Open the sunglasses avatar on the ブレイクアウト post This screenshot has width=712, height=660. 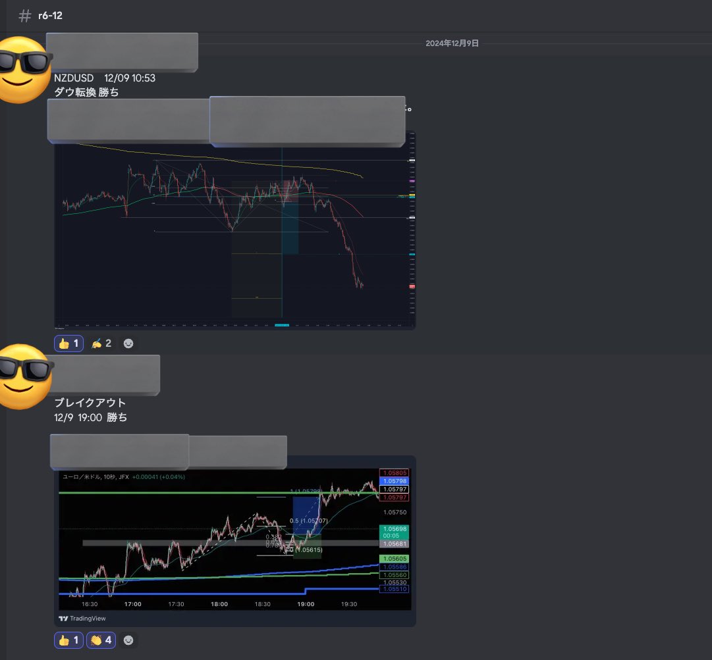(25, 376)
